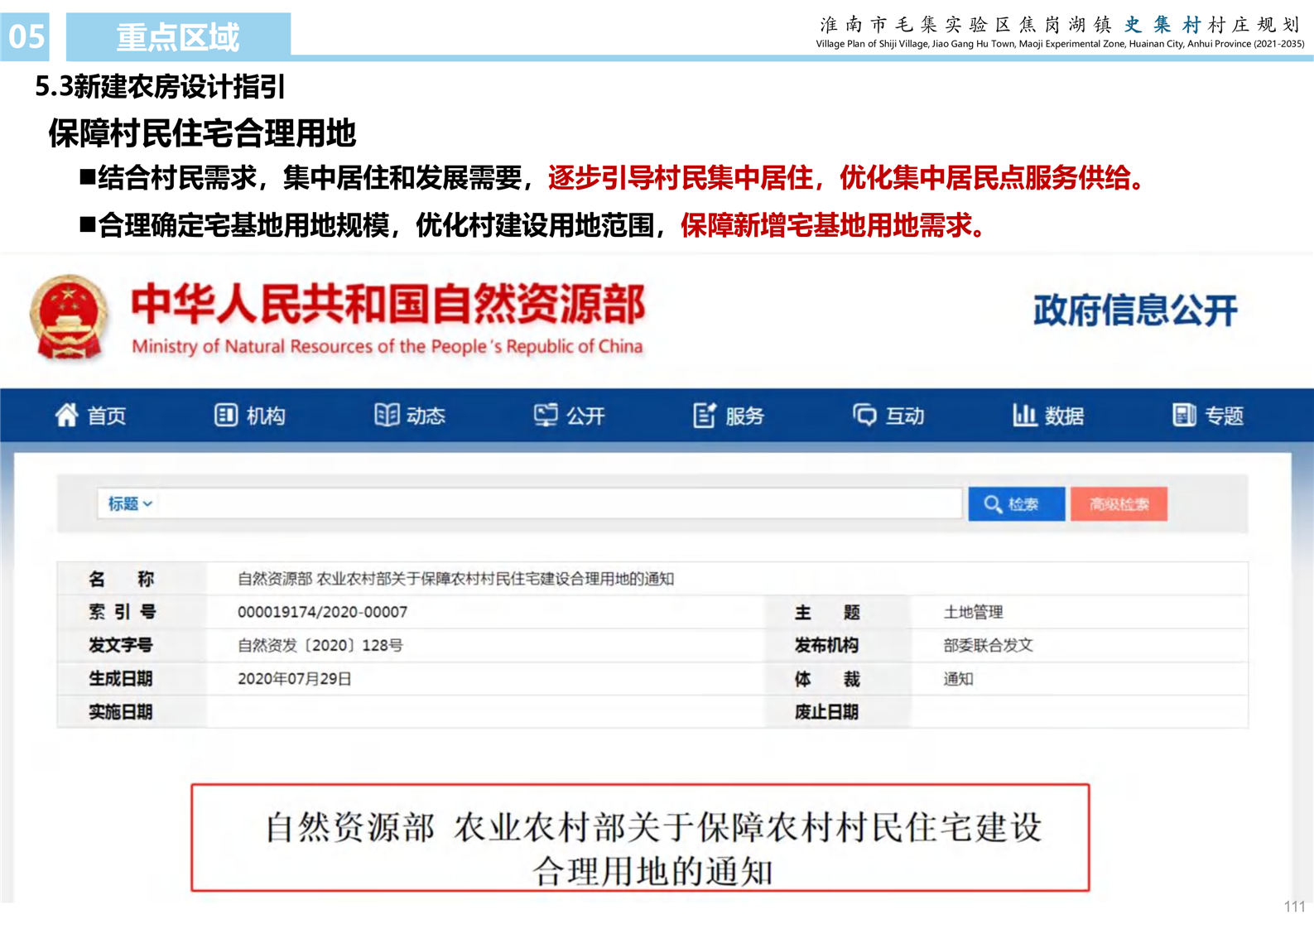Click the 土地管理 subject value
The height and width of the screenshot is (929, 1314).
973,612
